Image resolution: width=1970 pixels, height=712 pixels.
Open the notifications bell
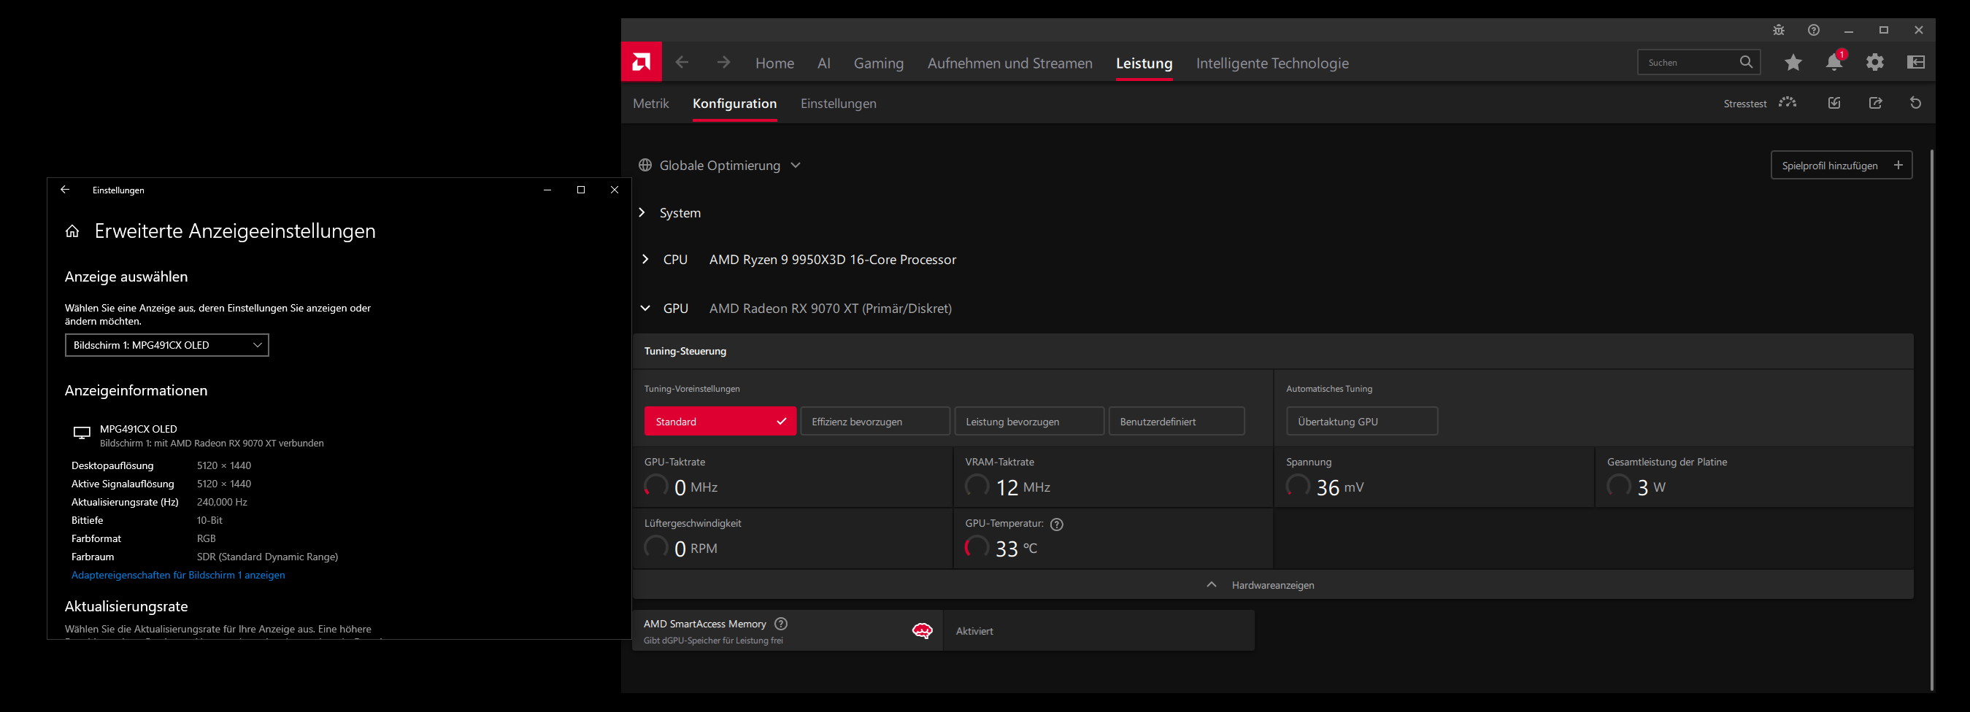pyautogui.click(x=1835, y=63)
